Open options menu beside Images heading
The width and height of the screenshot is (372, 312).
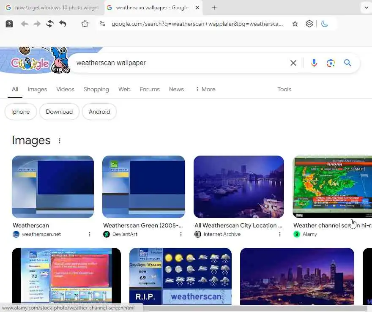tap(60, 141)
